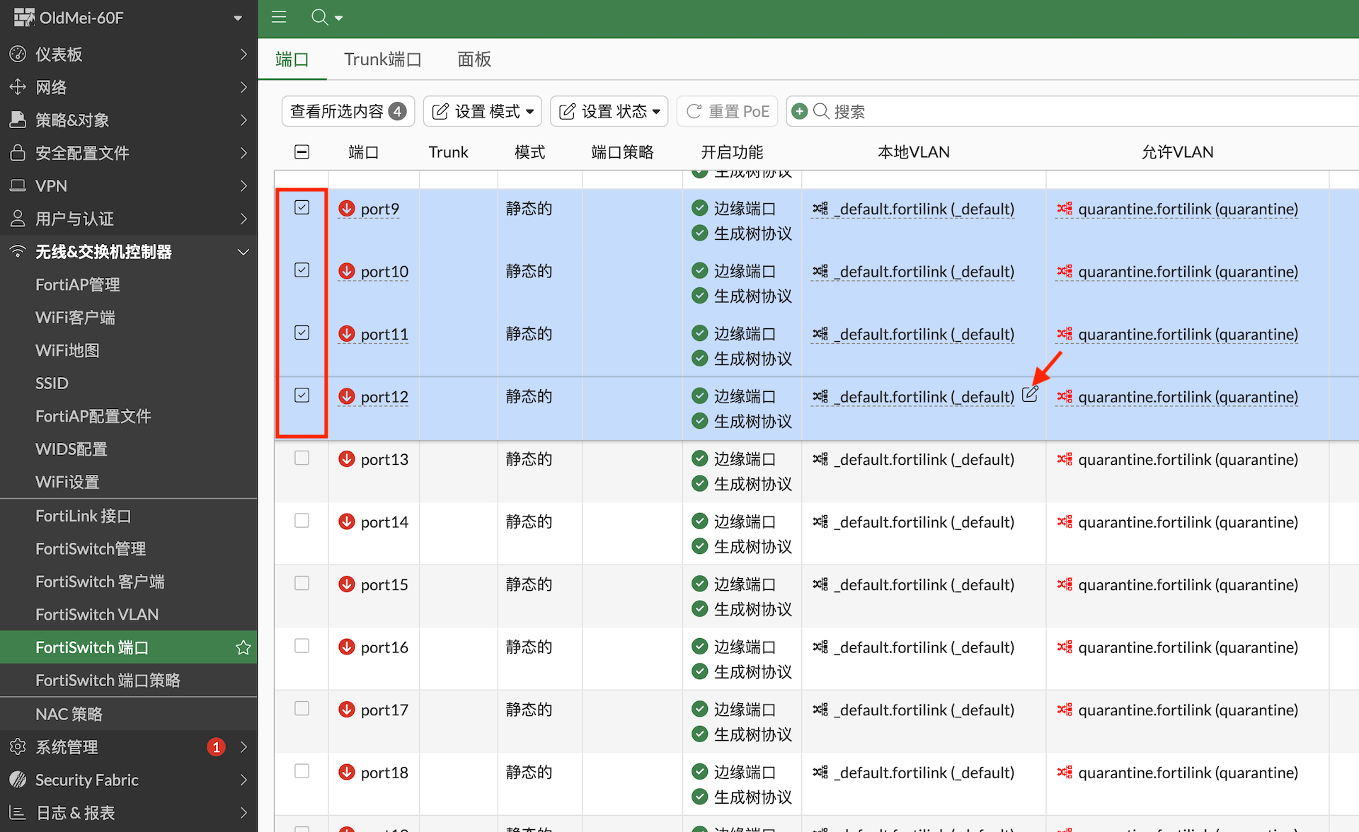Click the Security Fabric icon in sidebar
Viewport: 1359px width, 832px height.
18,780
